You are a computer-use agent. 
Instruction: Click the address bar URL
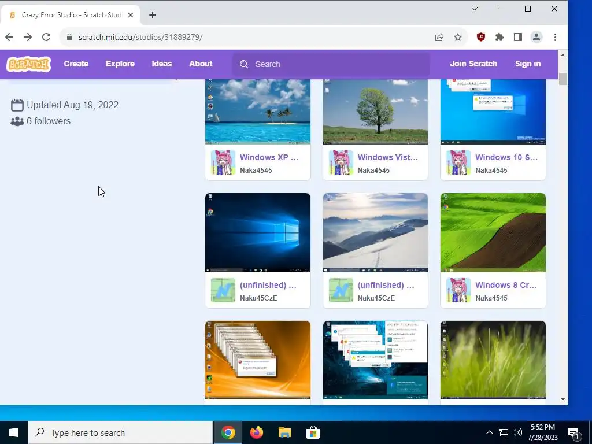pyautogui.click(x=140, y=37)
